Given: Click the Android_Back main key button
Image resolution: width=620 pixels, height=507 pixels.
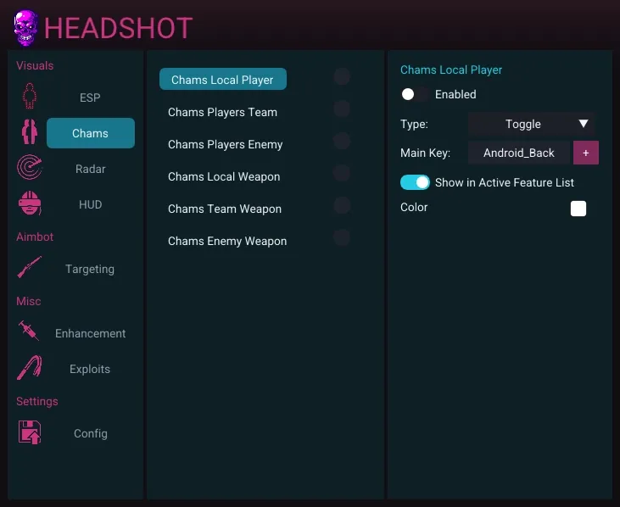Looking at the screenshot, I should (519, 153).
